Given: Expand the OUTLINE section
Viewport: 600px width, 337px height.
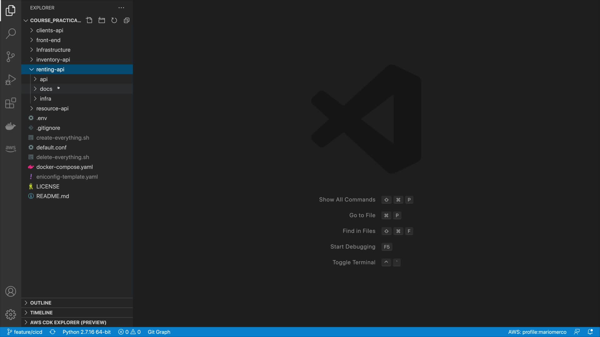Looking at the screenshot, I should coord(41,303).
